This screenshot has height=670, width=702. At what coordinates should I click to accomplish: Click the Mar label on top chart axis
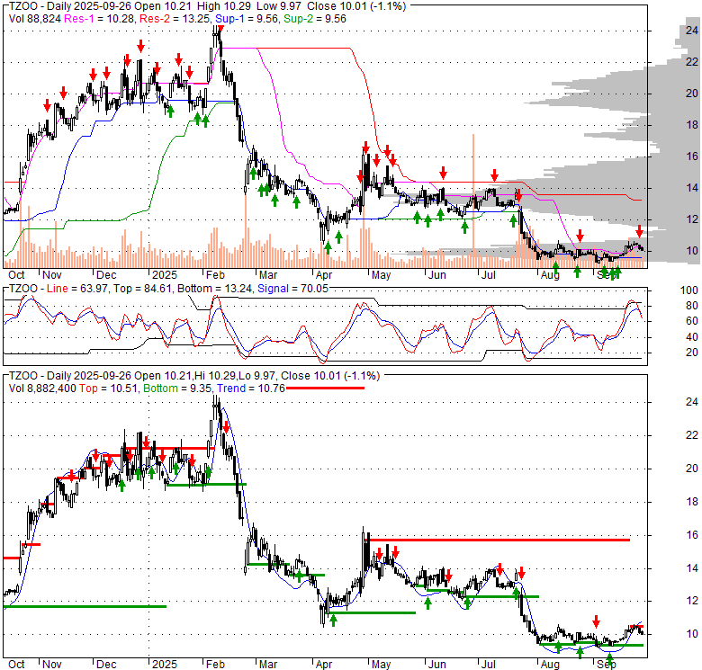click(268, 275)
